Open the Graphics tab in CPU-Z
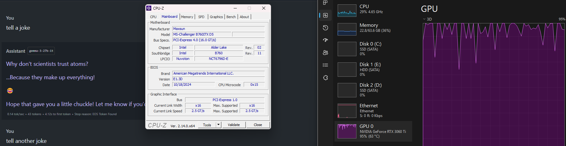The image size is (566, 146). [216, 17]
